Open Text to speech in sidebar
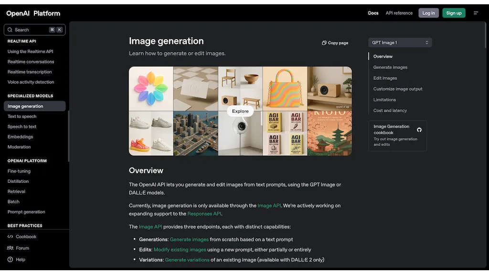The height and width of the screenshot is (275, 489). point(22,116)
